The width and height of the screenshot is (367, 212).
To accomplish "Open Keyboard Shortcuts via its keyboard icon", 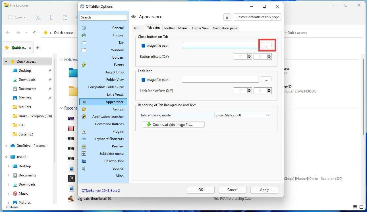I will [x=84, y=139].
